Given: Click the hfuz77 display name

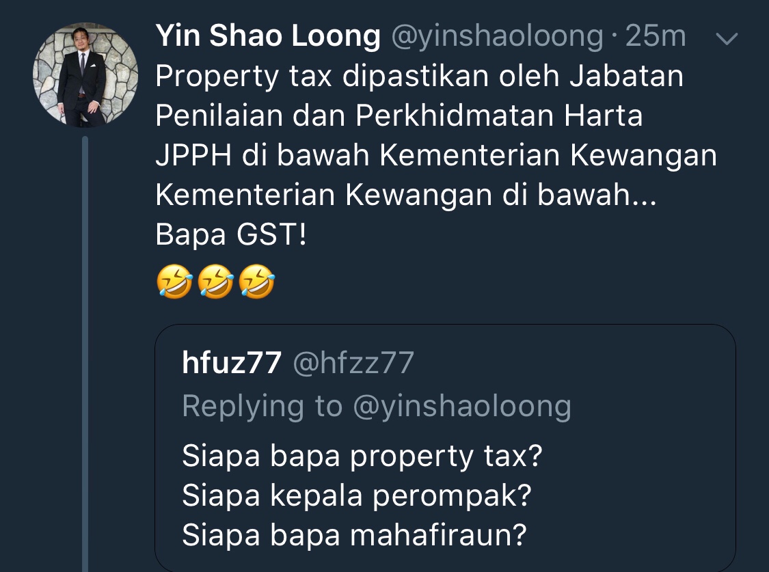Looking at the screenshot, I should (232, 362).
